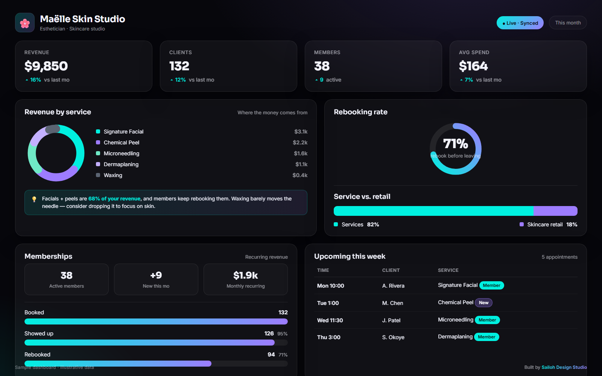The image size is (602, 376).
Task: Click the Waxing gray legend swatch
Action: (x=98, y=175)
